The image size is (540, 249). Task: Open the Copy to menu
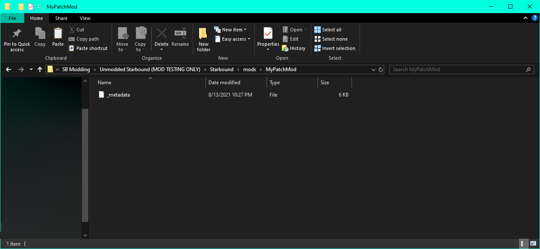pyautogui.click(x=140, y=40)
